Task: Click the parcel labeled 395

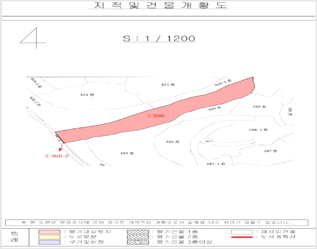Action: [x=127, y=153]
